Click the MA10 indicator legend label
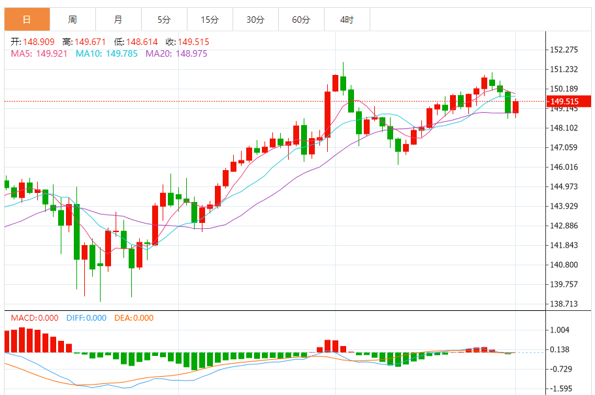Image resolution: width=595 pixels, height=395 pixels. 106,53
